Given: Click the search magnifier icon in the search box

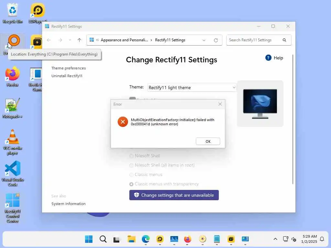Looking at the screenshot, I should (x=284, y=40).
